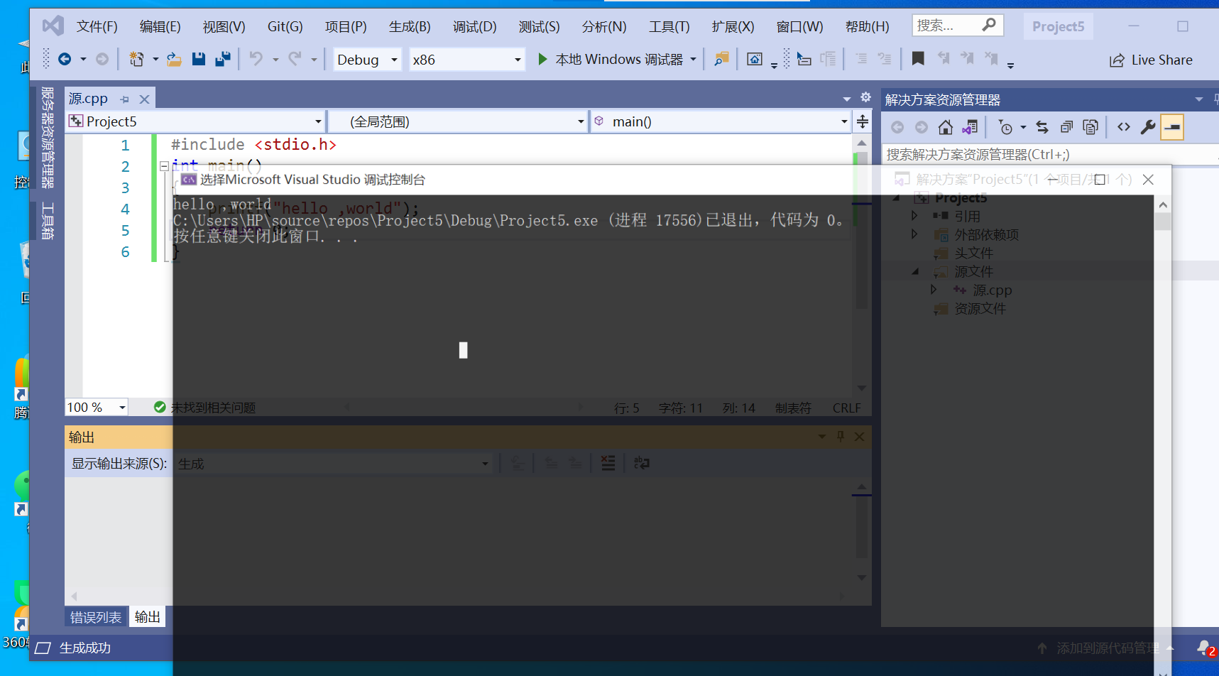Viewport: 1219px width, 676px height.
Task: Open the 工具(T) menu
Action: (669, 26)
